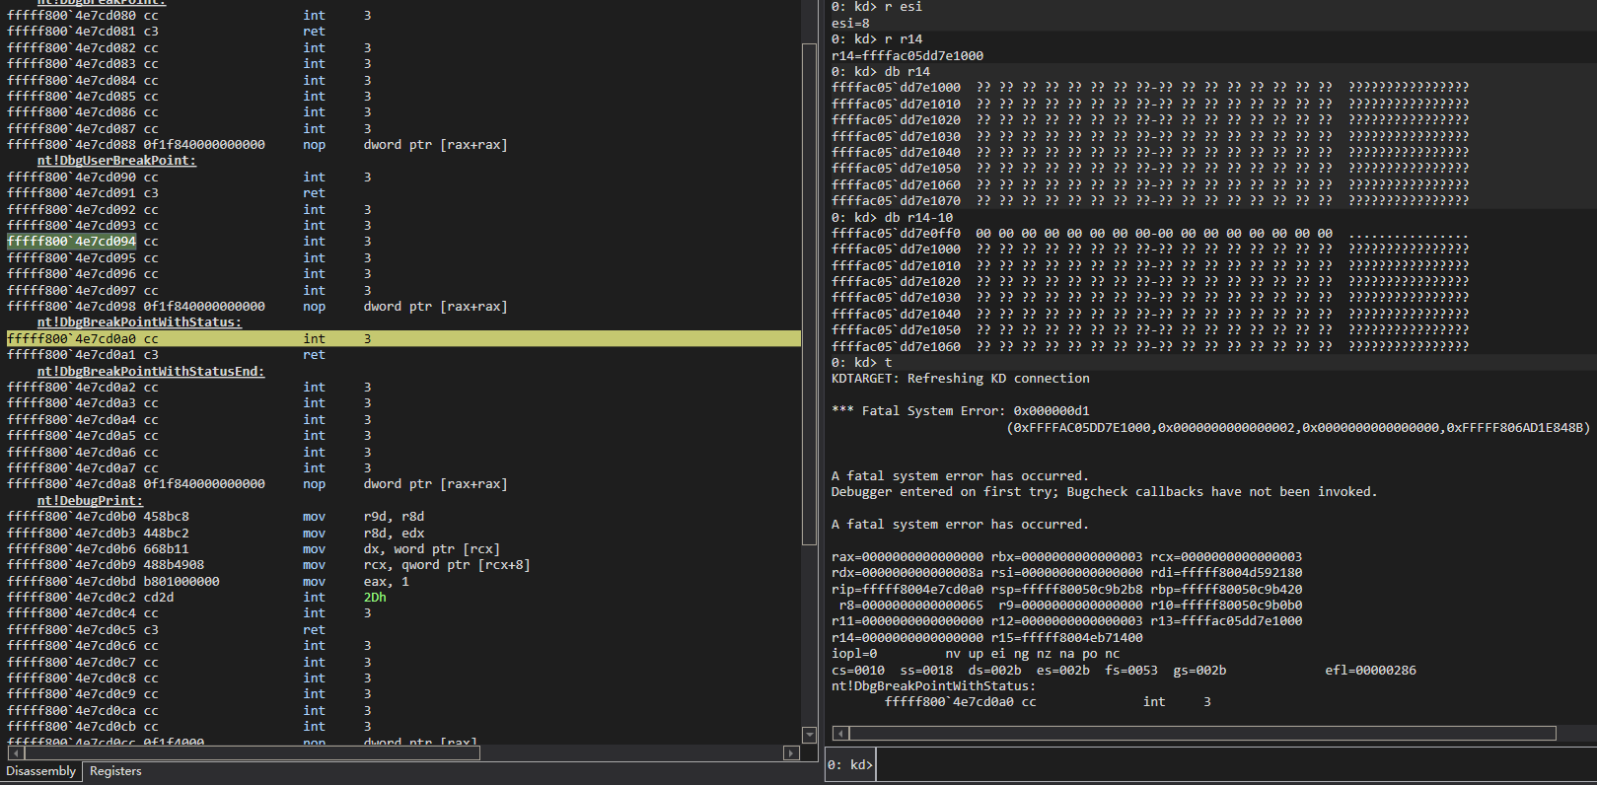Click KDTARGET: Refreshing KD connection line
1597x785 pixels.
pos(961,379)
